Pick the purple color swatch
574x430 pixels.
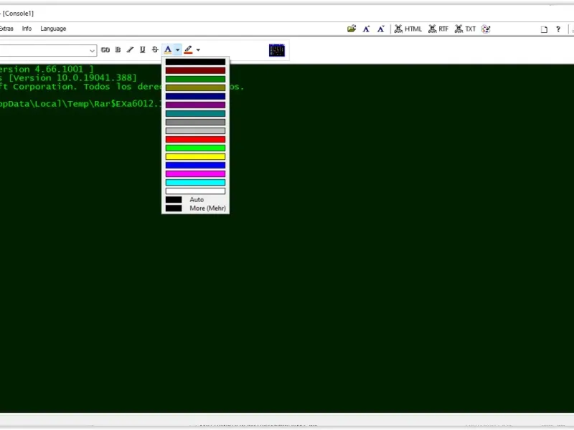click(x=195, y=105)
